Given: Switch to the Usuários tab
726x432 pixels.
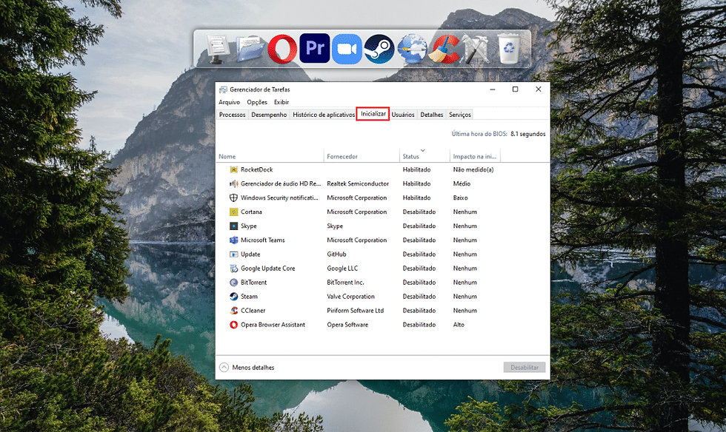Looking at the screenshot, I should (403, 115).
